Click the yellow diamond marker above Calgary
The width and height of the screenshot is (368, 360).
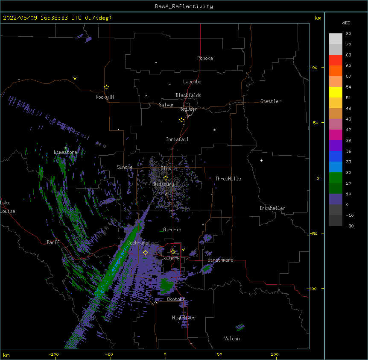173,252
